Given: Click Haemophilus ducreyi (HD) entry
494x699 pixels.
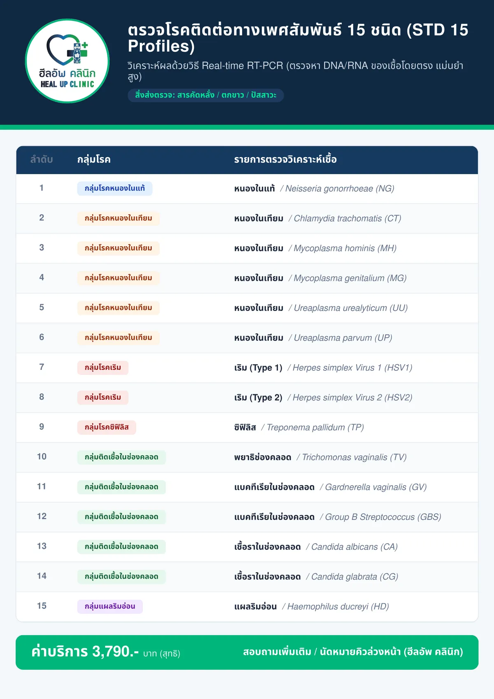Looking at the screenshot, I should click(336, 607).
